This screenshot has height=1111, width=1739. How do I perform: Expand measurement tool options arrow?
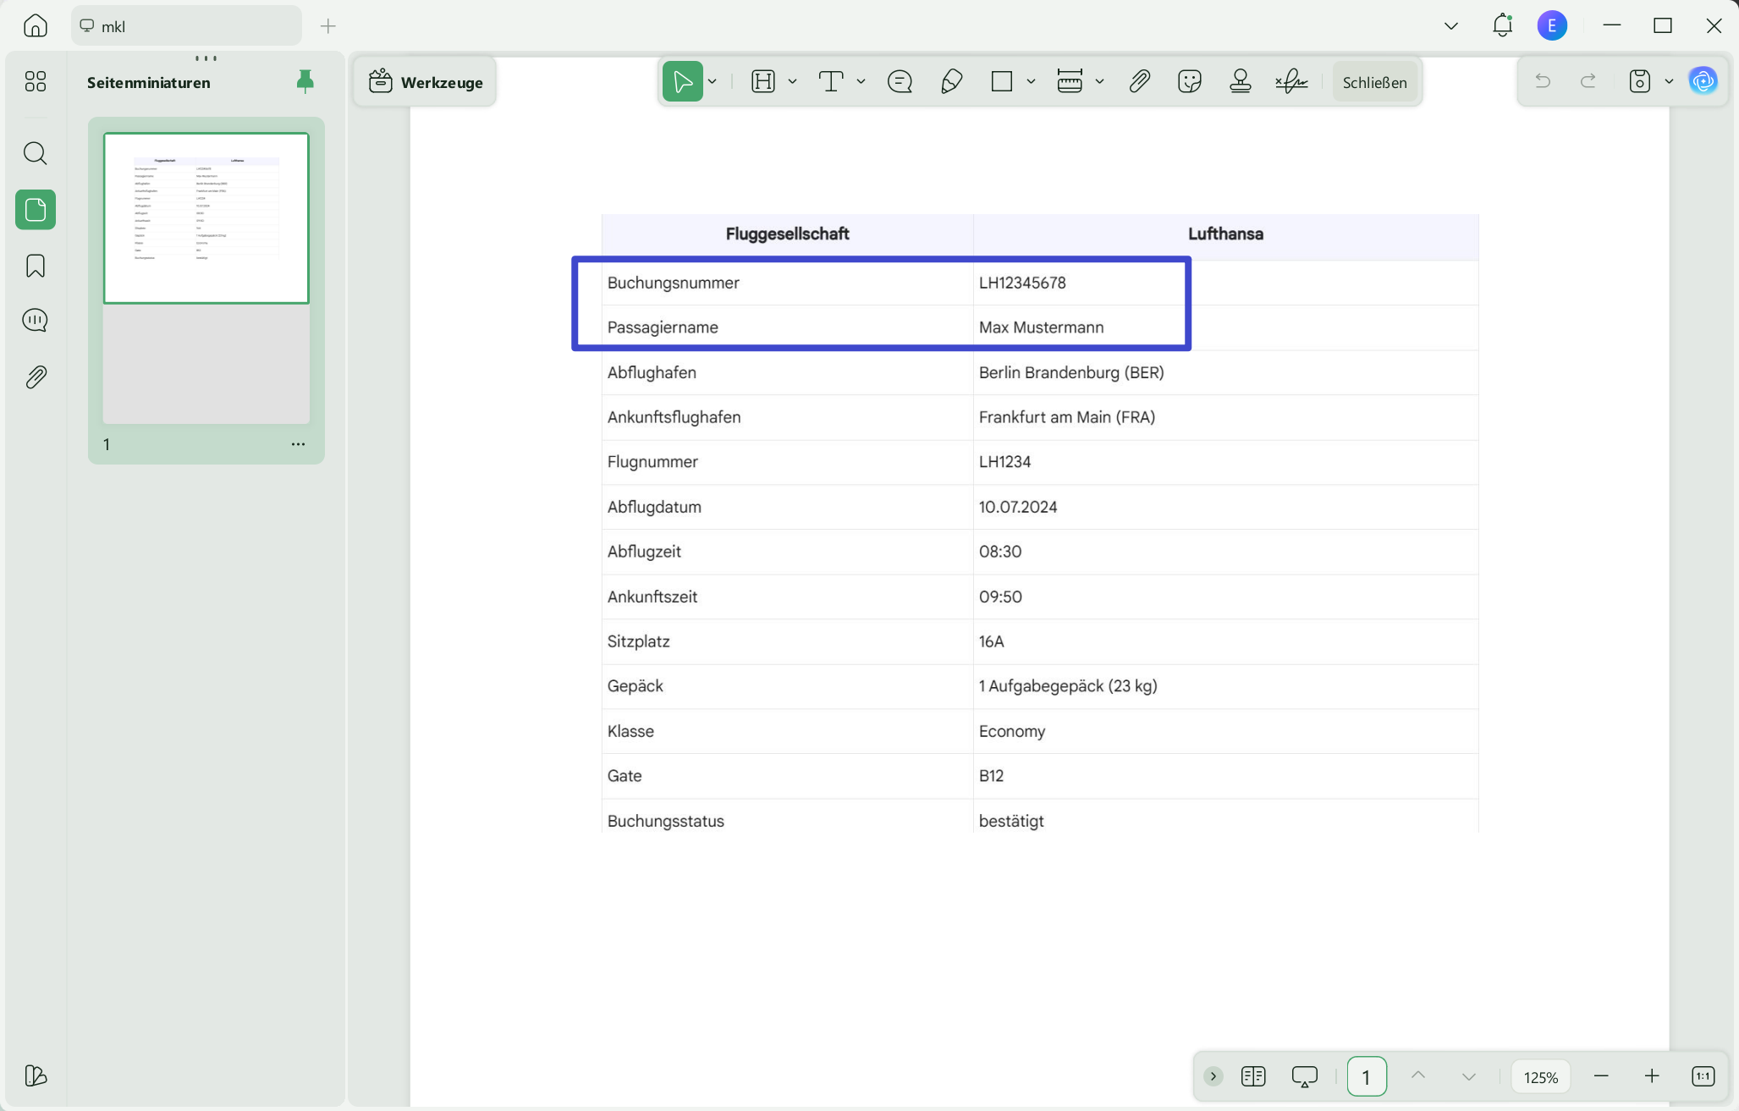point(1100,81)
